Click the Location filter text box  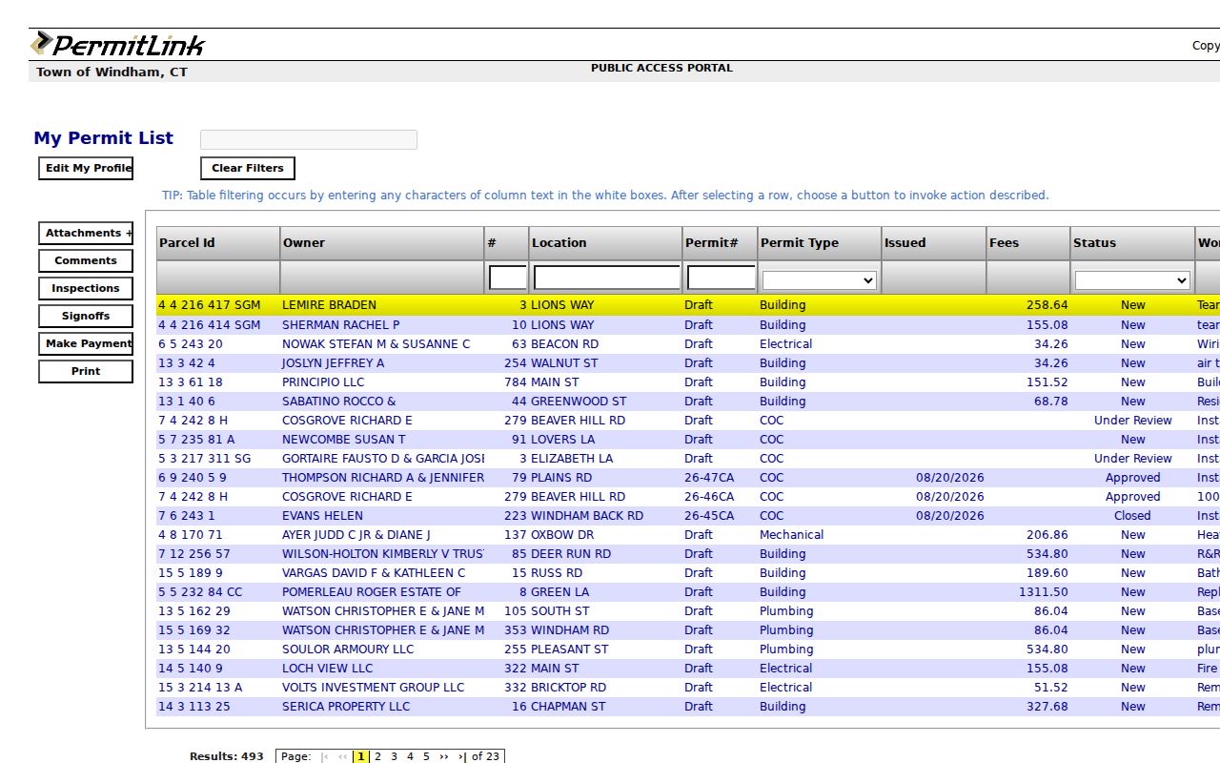click(x=607, y=278)
